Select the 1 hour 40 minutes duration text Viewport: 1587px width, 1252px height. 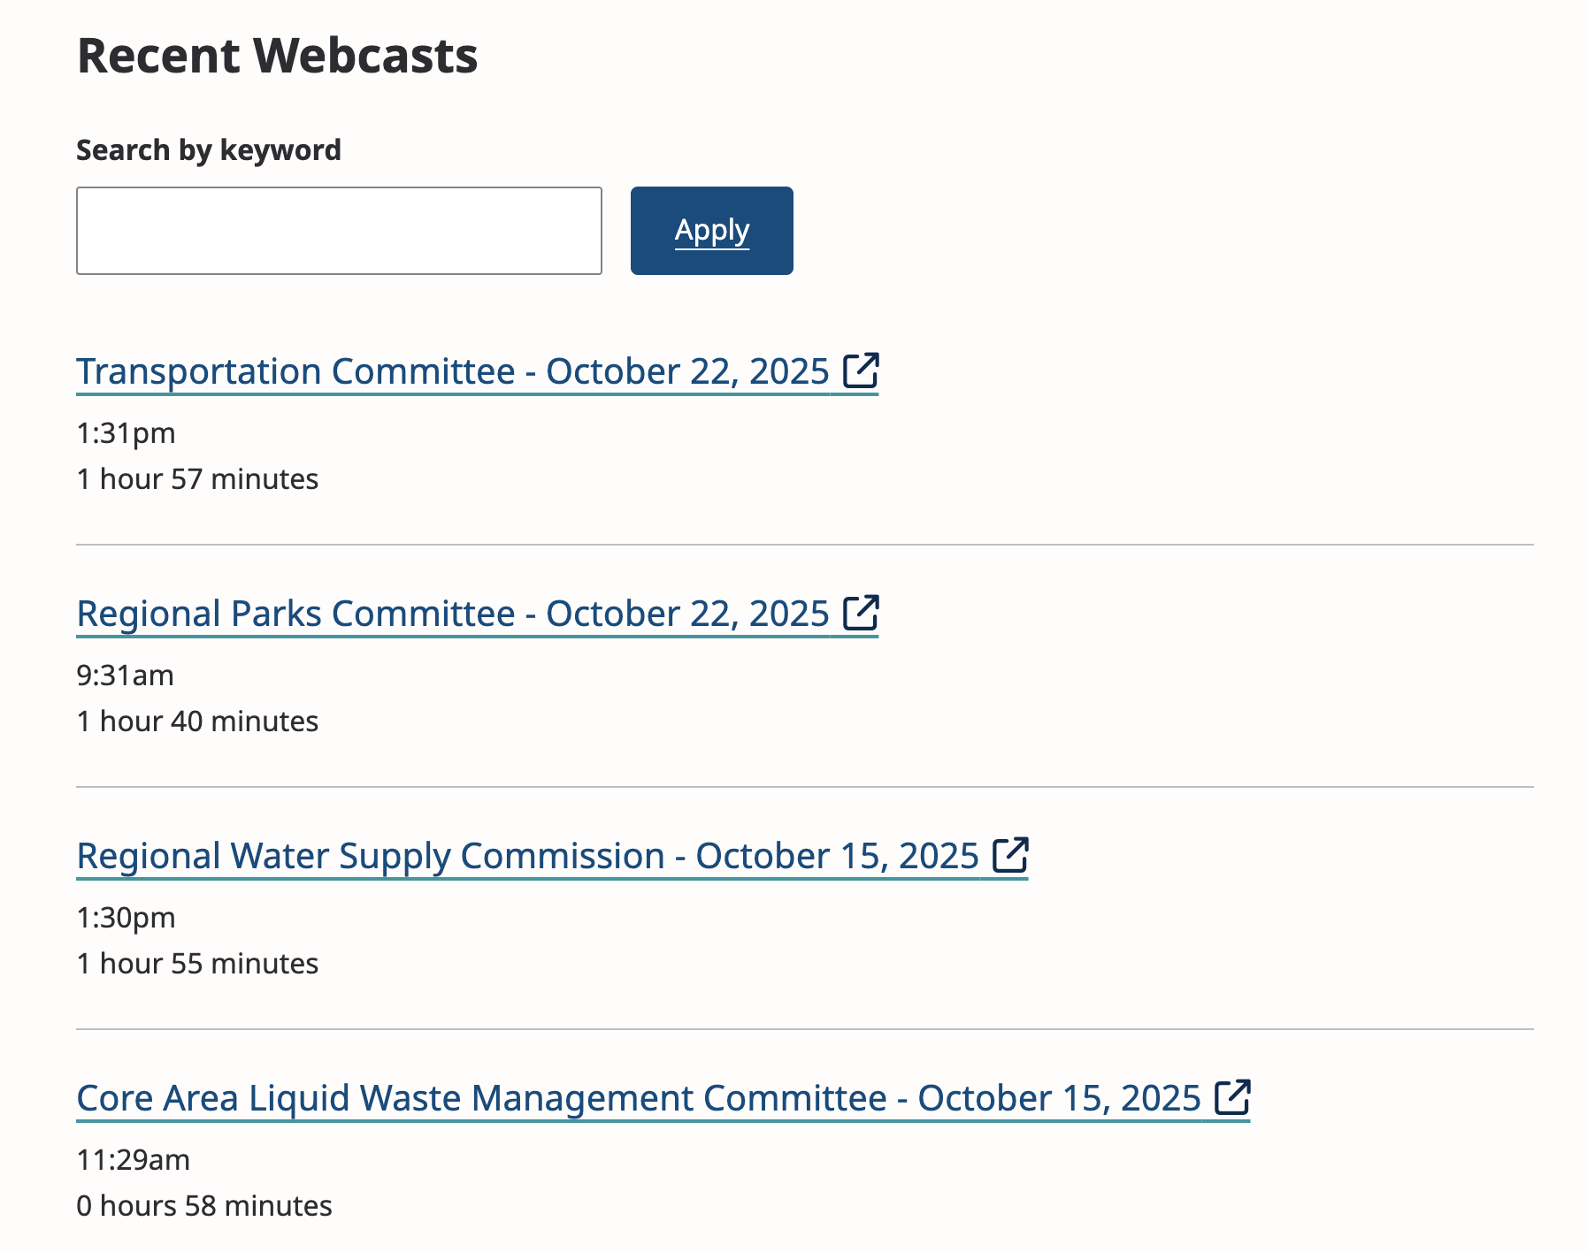[x=197, y=721]
